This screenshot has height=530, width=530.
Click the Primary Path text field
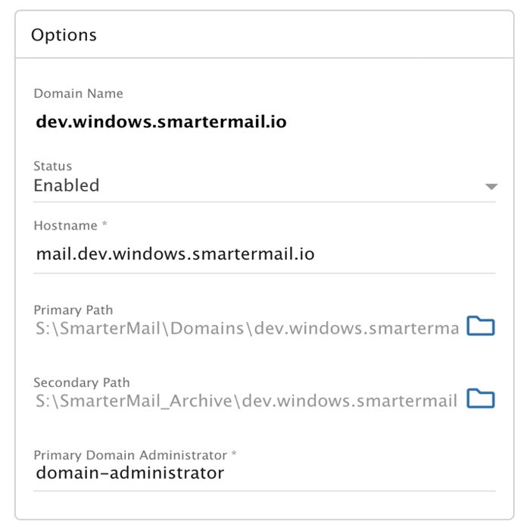[x=248, y=328]
